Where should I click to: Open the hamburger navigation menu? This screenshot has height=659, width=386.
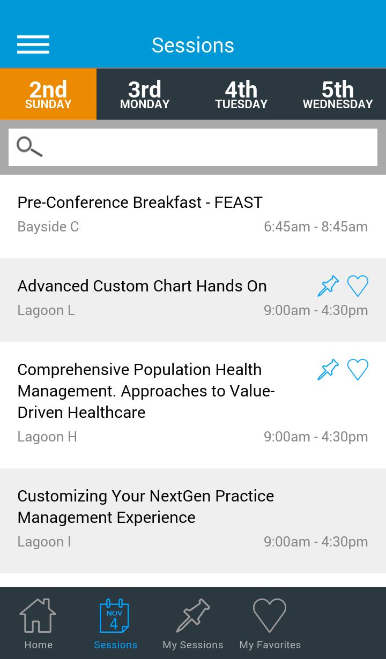[x=33, y=45]
